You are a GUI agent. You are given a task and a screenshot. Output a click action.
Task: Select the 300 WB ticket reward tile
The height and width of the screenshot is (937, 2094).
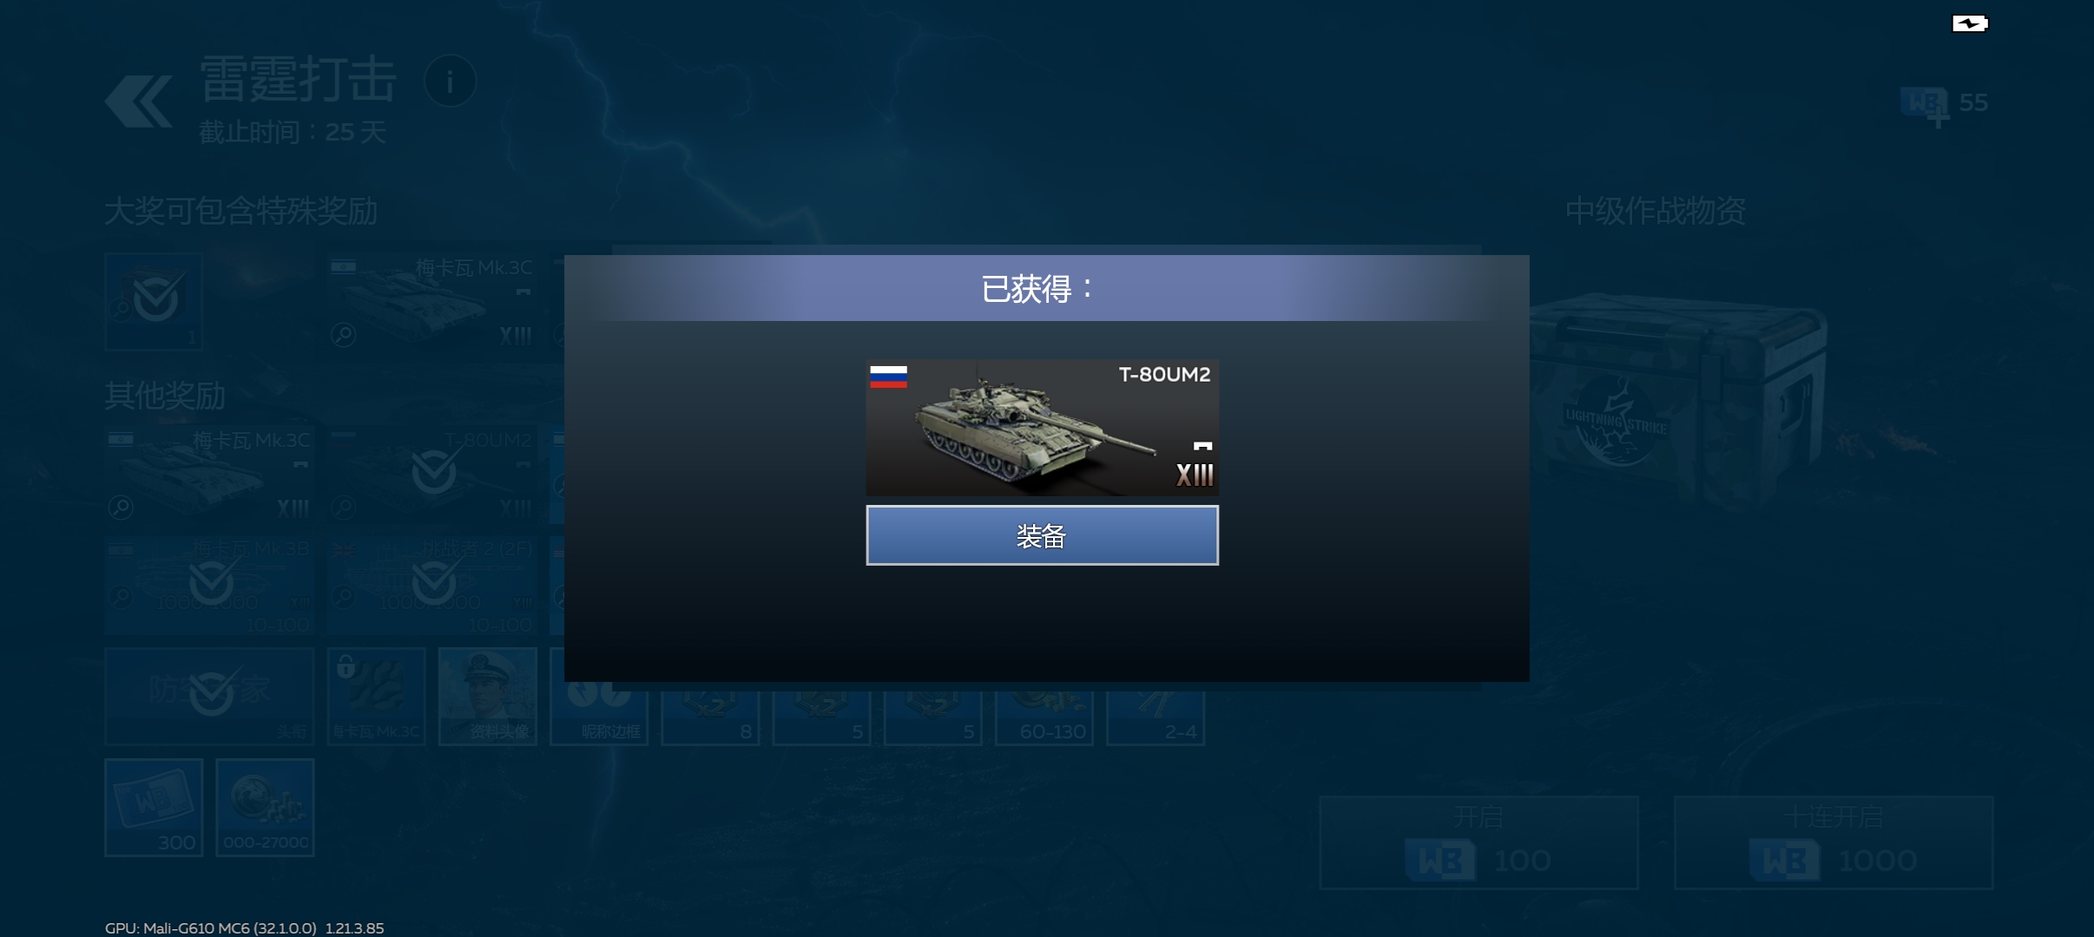pyautogui.click(x=154, y=808)
